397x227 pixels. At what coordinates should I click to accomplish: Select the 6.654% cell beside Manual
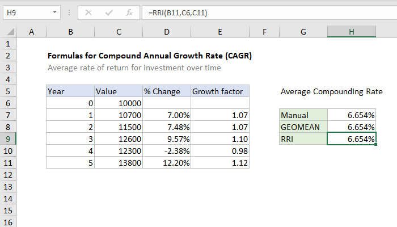pos(352,115)
